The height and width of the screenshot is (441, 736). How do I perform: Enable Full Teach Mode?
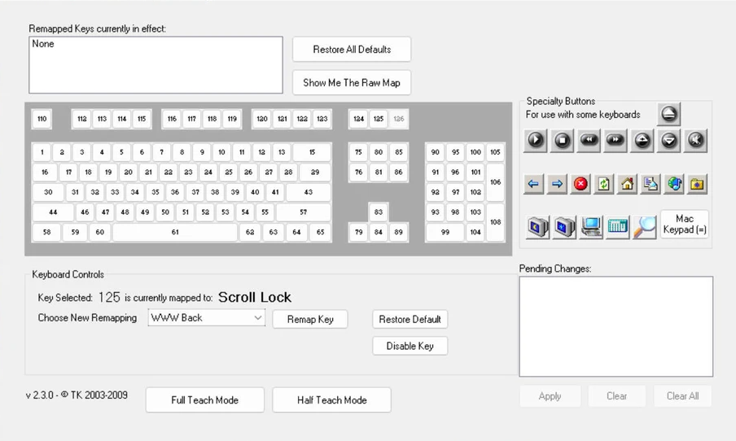(x=204, y=400)
